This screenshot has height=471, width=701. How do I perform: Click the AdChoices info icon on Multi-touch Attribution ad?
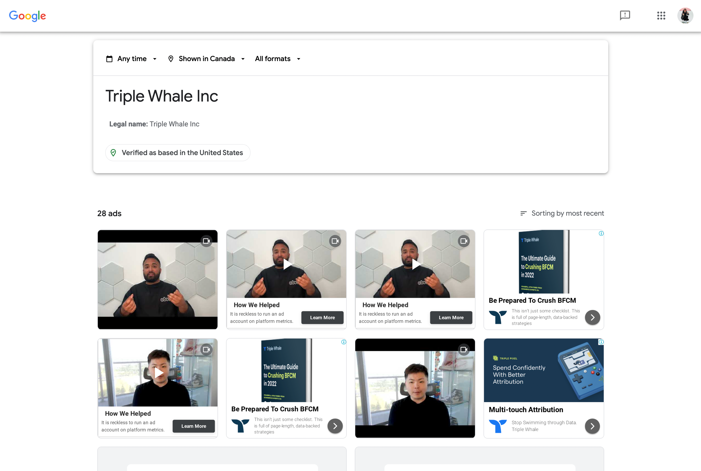click(x=601, y=342)
